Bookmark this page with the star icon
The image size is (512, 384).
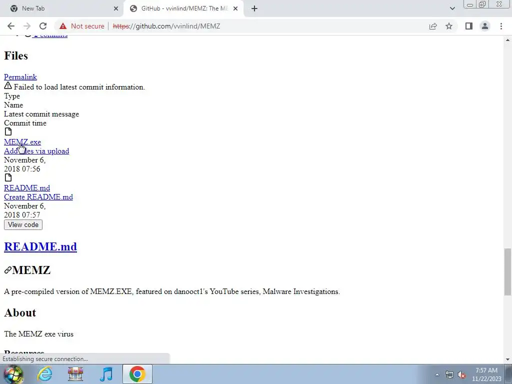(449, 26)
